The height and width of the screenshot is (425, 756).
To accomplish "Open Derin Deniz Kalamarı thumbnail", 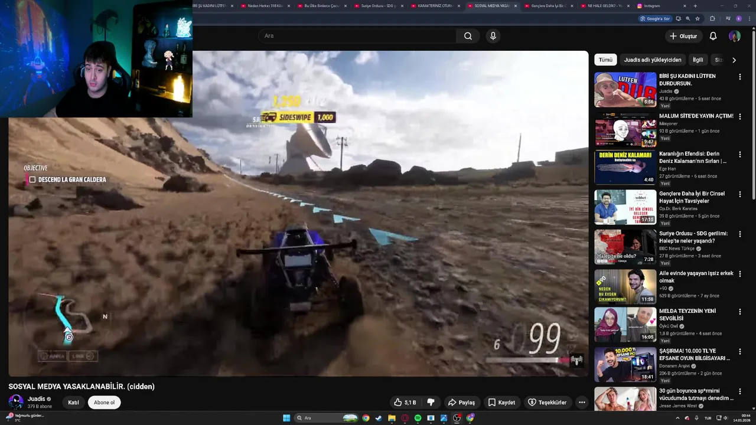I will pos(625,168).
